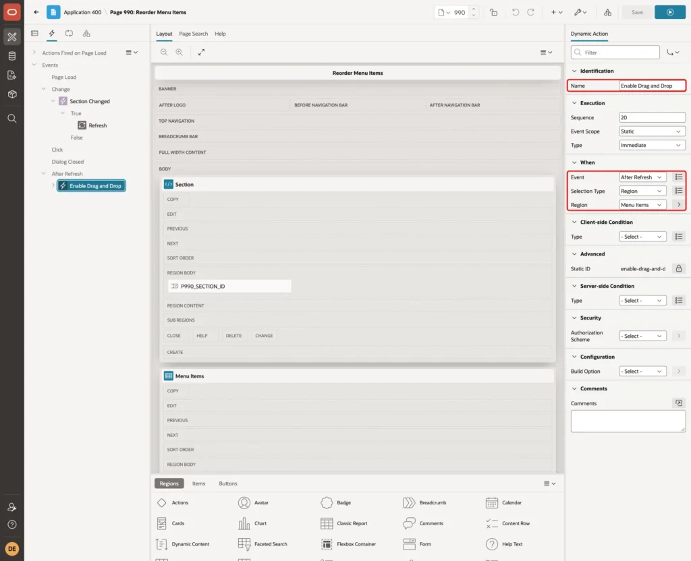Image resolution: width=691 pixels, height=561 pixels.
Task: Go to region using Region arrow
Action: [679, 205]
